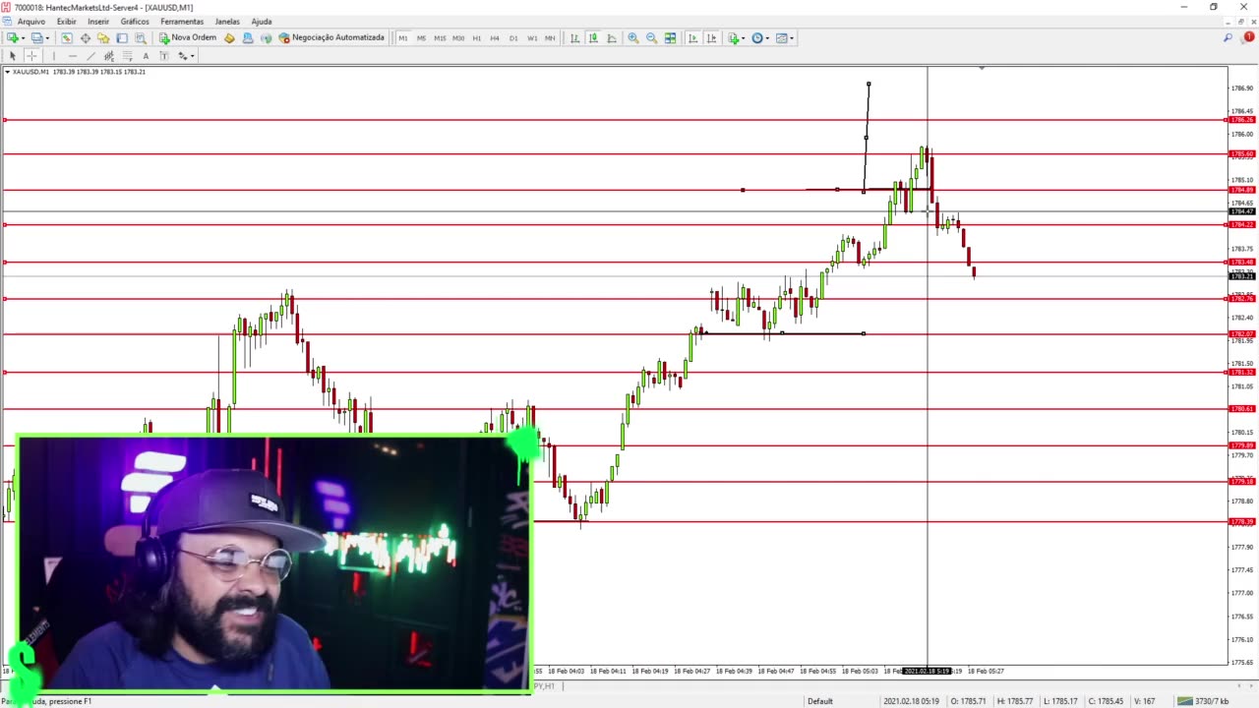
Task: Select the text label tool
Action: point(163,56)
